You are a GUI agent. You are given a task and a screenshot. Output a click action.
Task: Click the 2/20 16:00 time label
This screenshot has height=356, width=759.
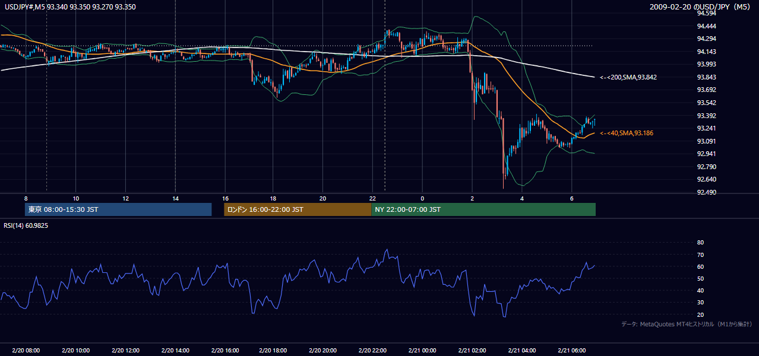point(224,351)
